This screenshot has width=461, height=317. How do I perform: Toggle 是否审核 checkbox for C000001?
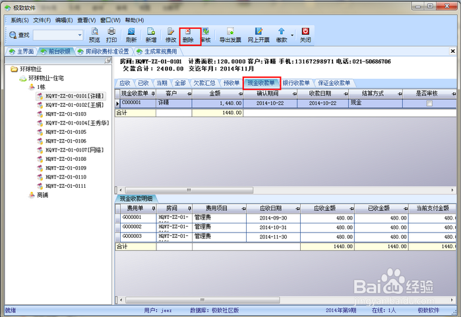point(429,103)
